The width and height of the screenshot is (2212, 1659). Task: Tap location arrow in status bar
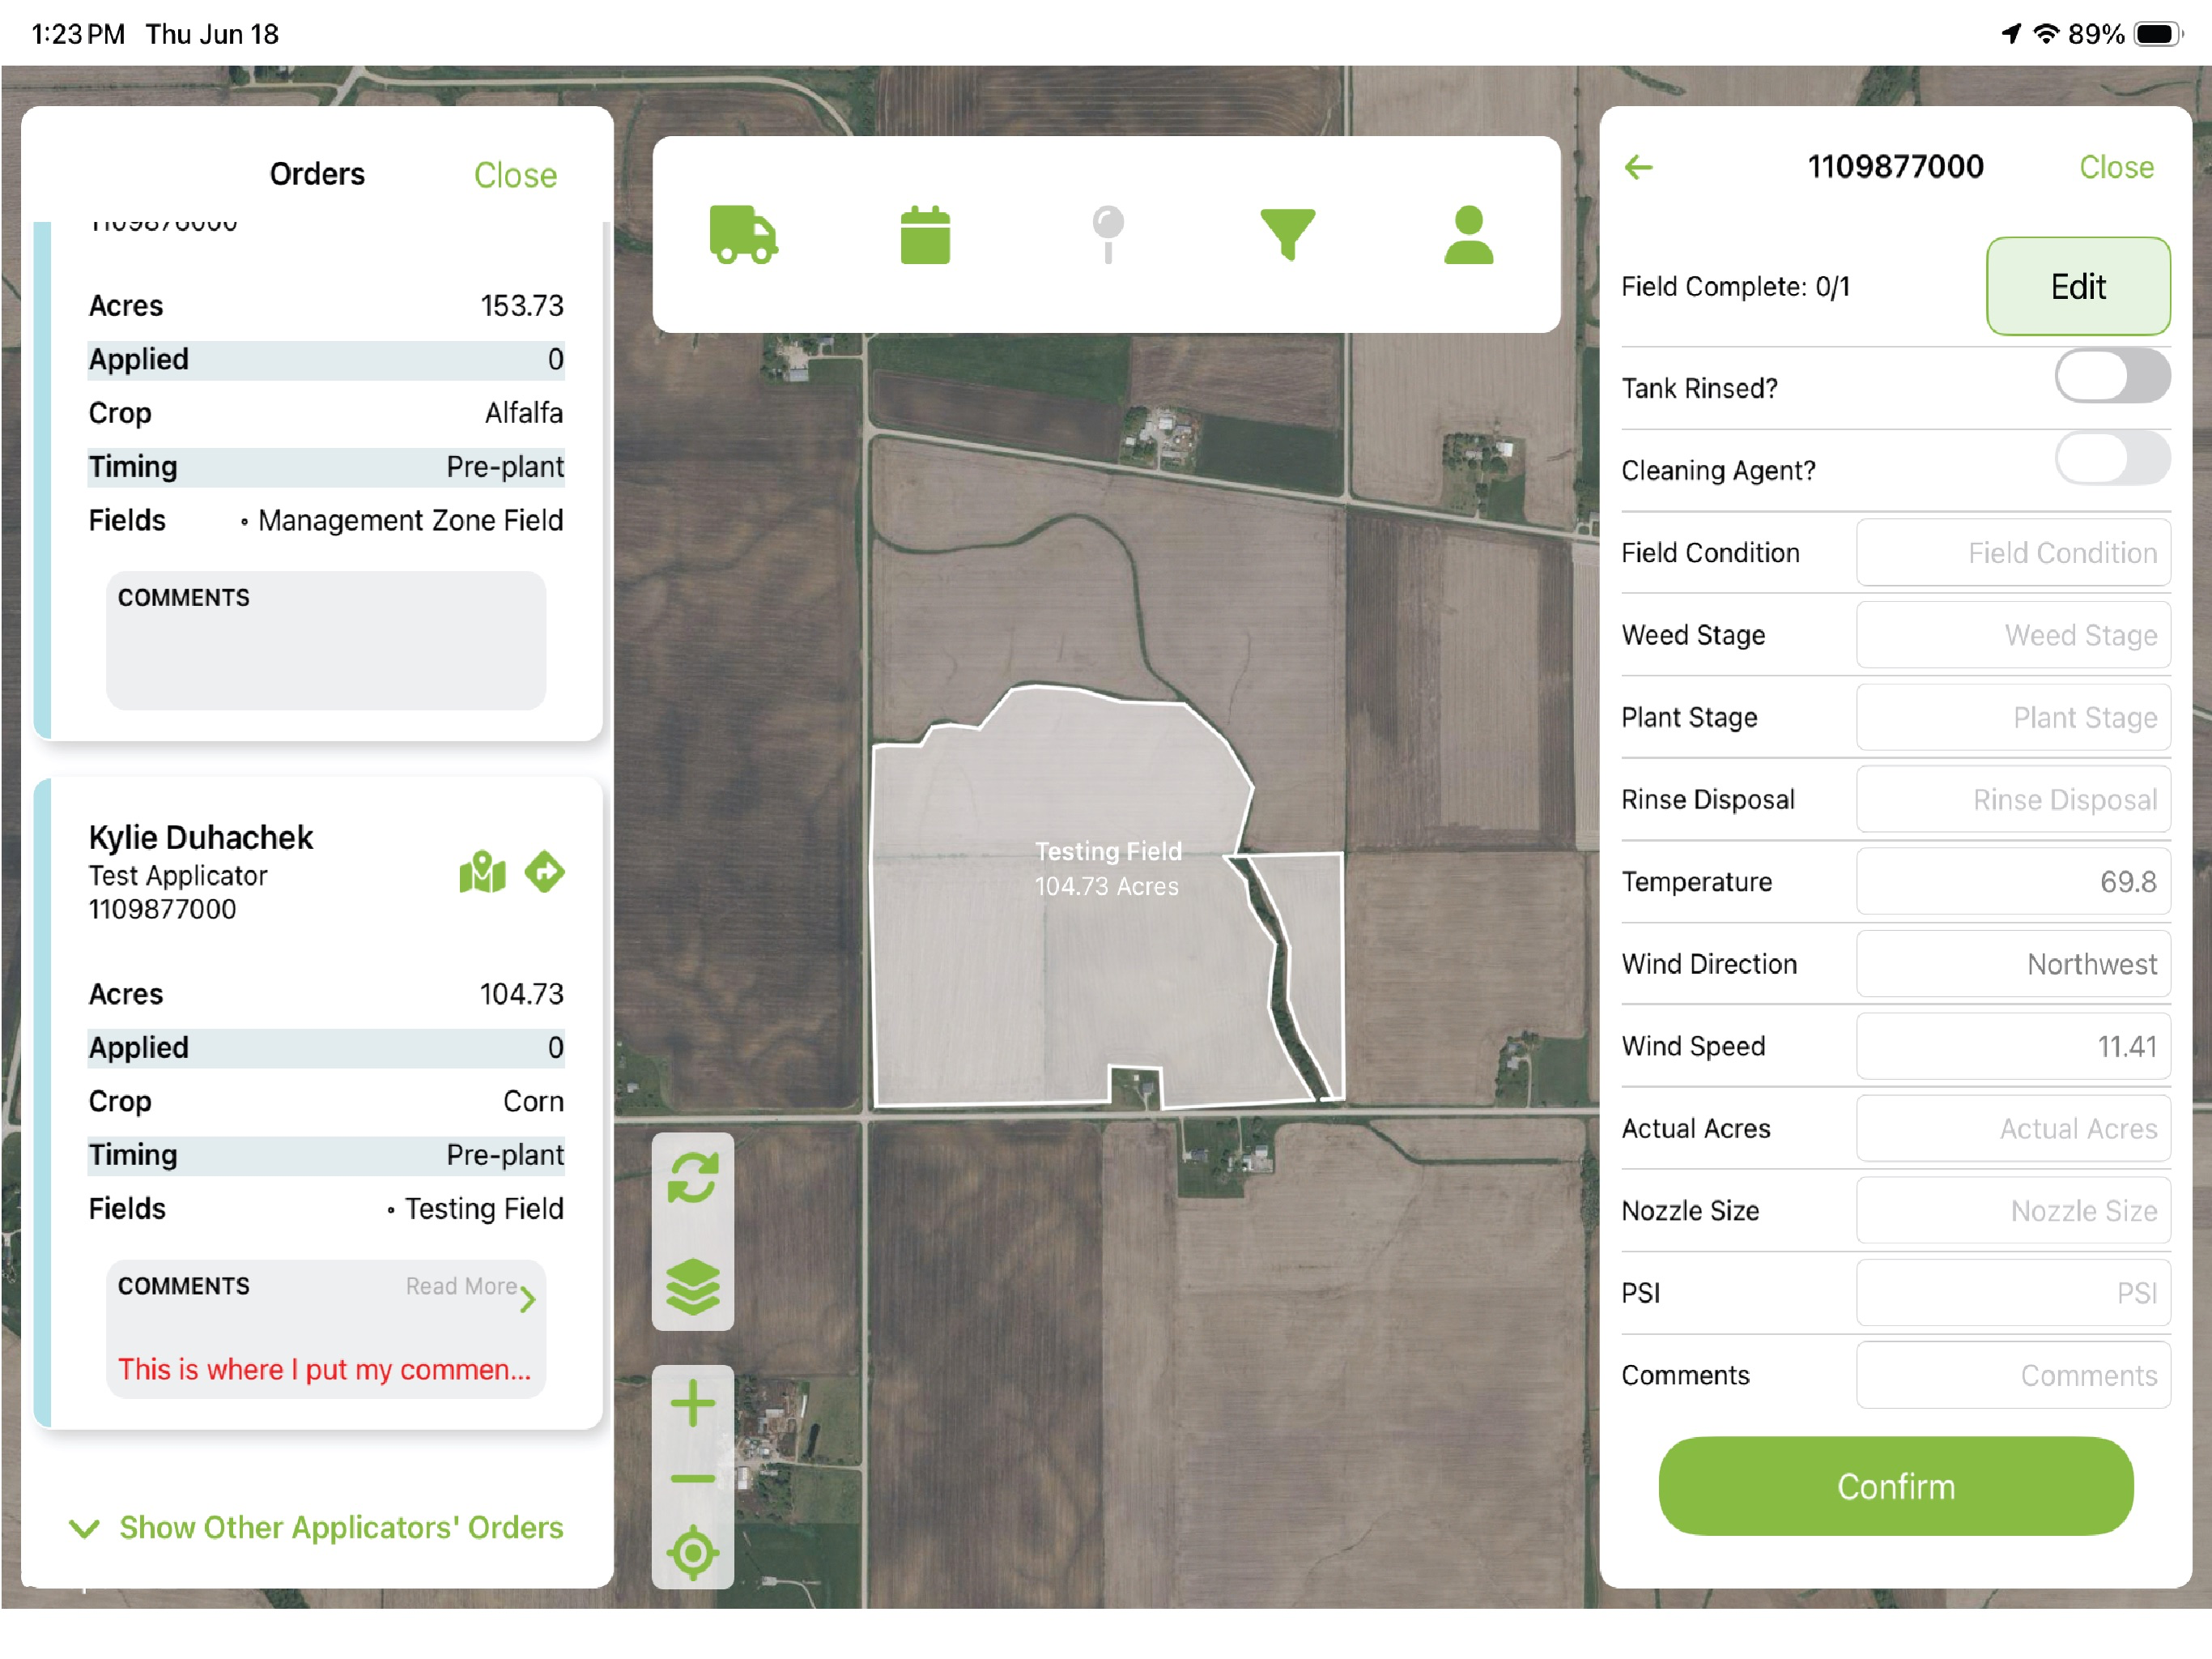point(2011,34)
